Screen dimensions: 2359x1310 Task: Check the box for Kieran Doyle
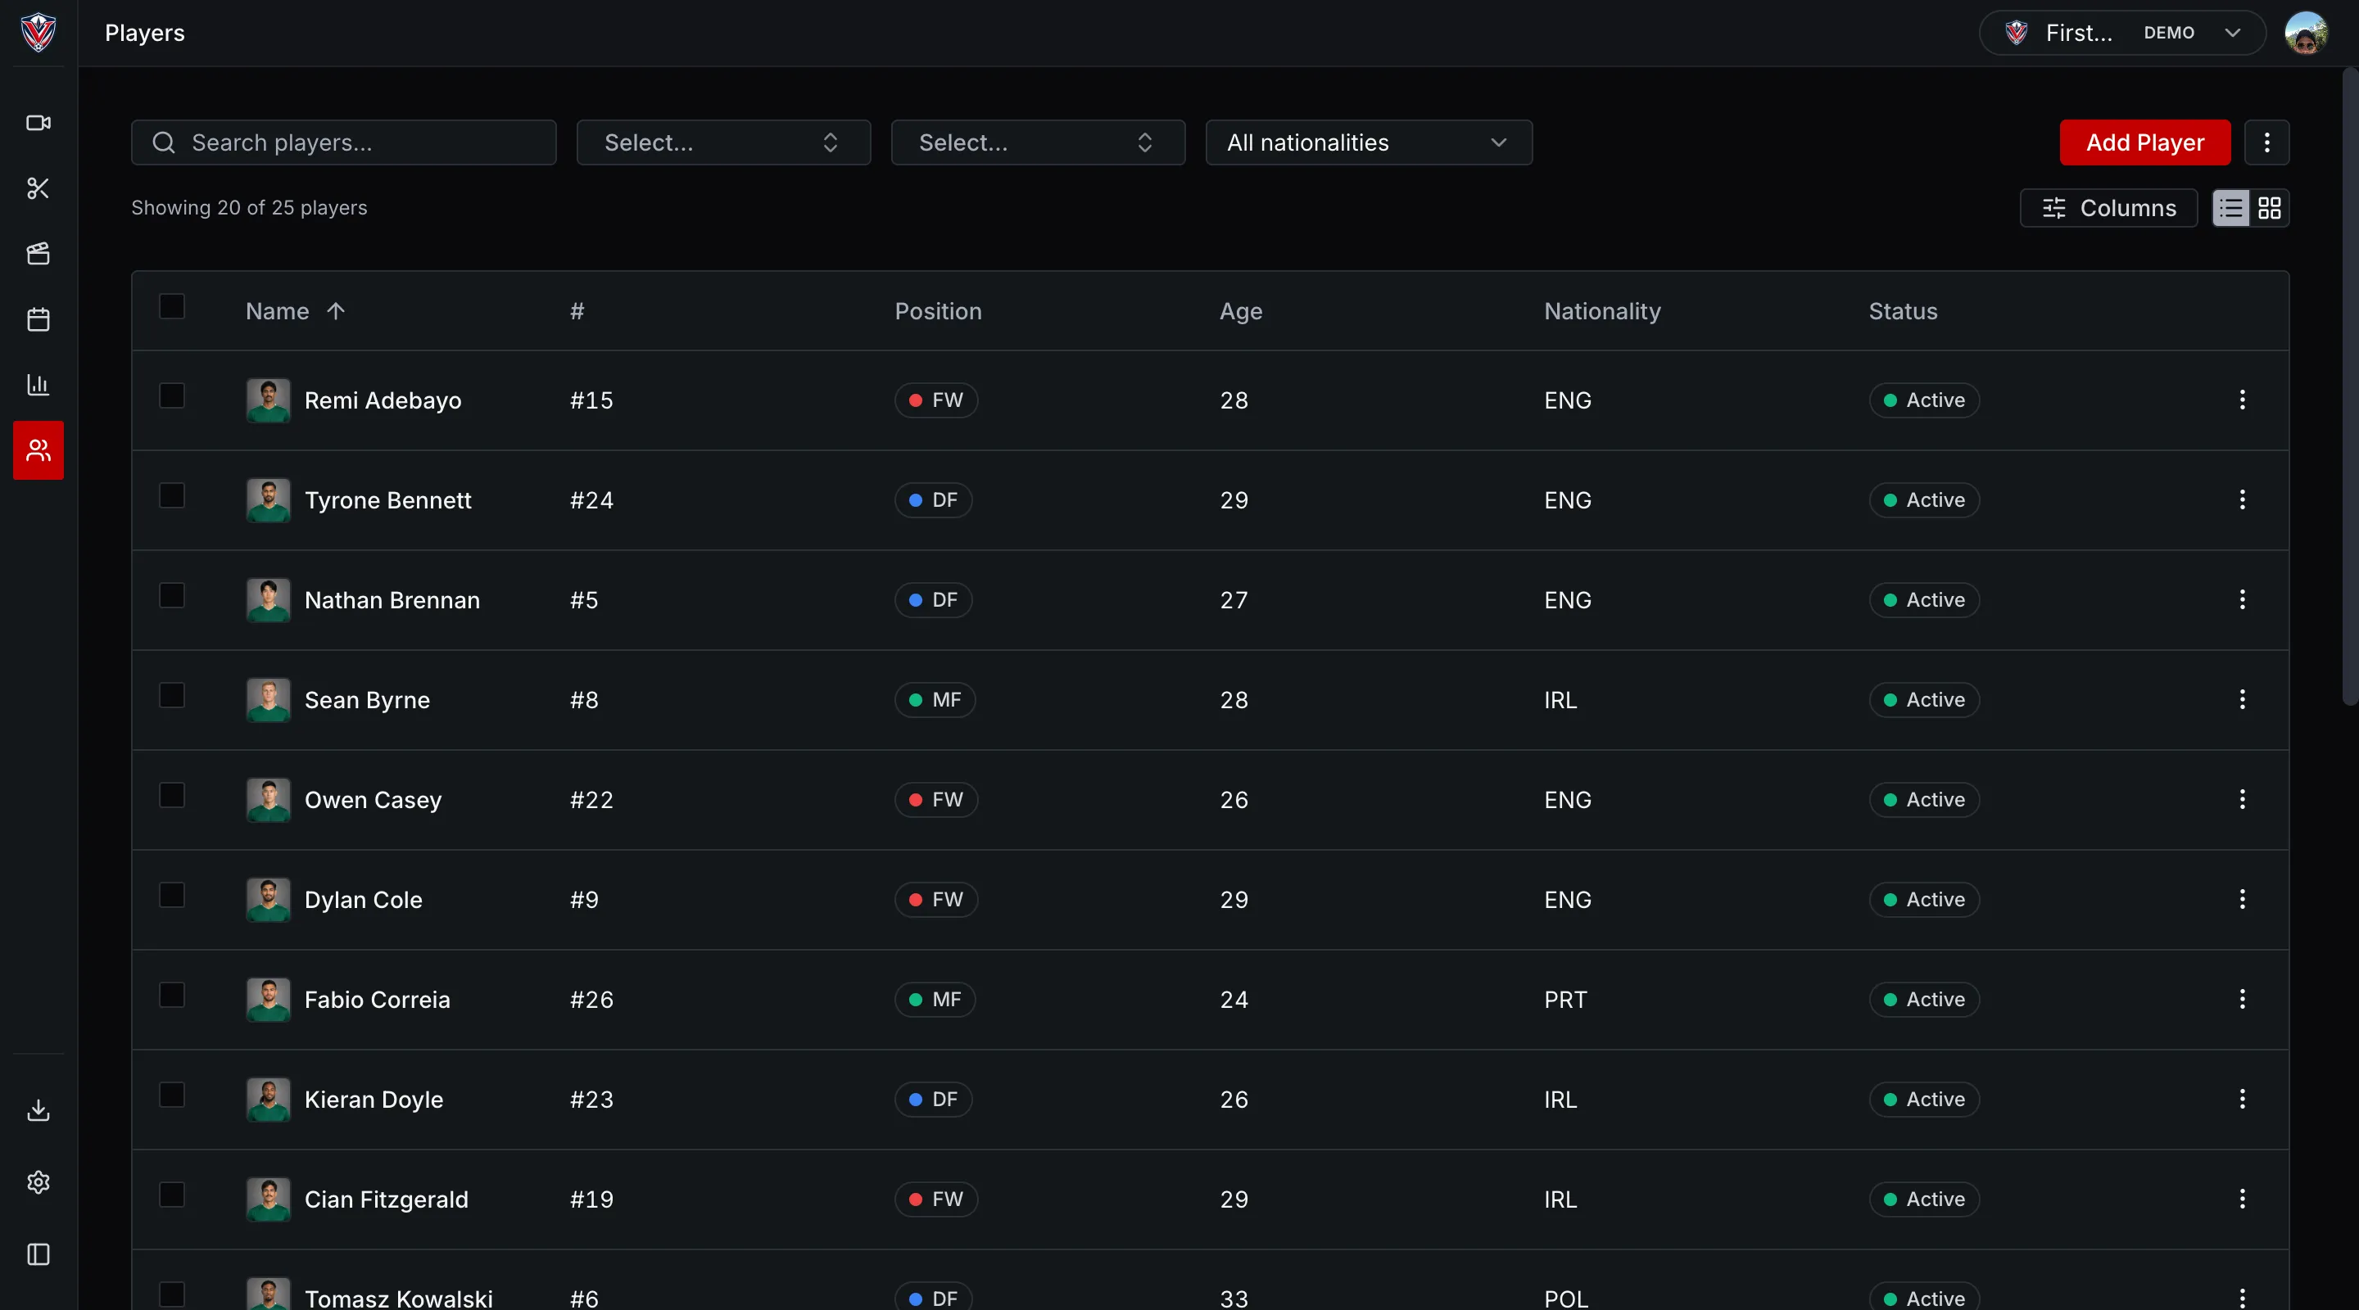point(172,1095)
